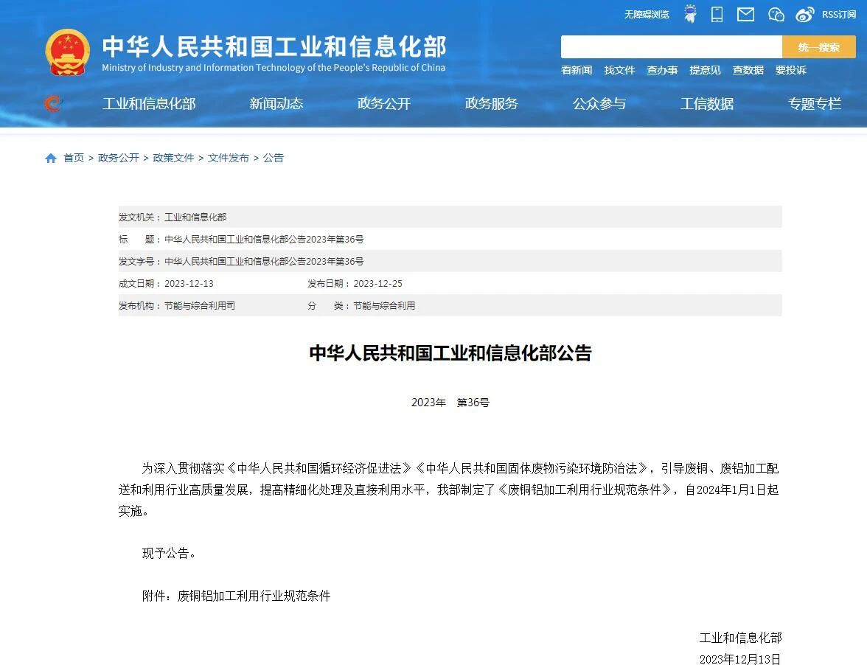The height and width of the screenshot is (665, 867).
Task: Go to 工信数据 in main navigation
Action: pyautogui.click(x=706, y=104)
